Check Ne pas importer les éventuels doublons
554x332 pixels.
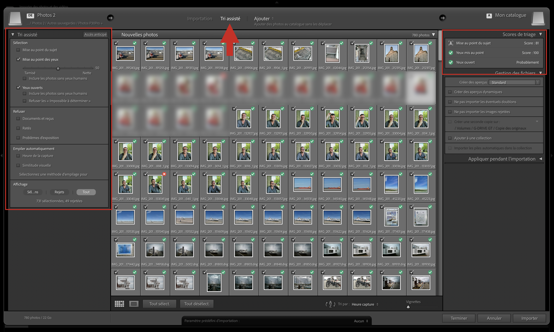pos(450,102)
